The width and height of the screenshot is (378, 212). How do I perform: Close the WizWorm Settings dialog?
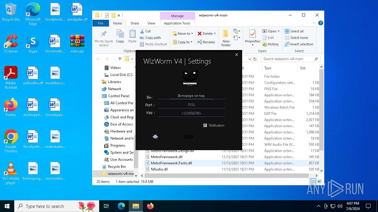coord(237,55)
